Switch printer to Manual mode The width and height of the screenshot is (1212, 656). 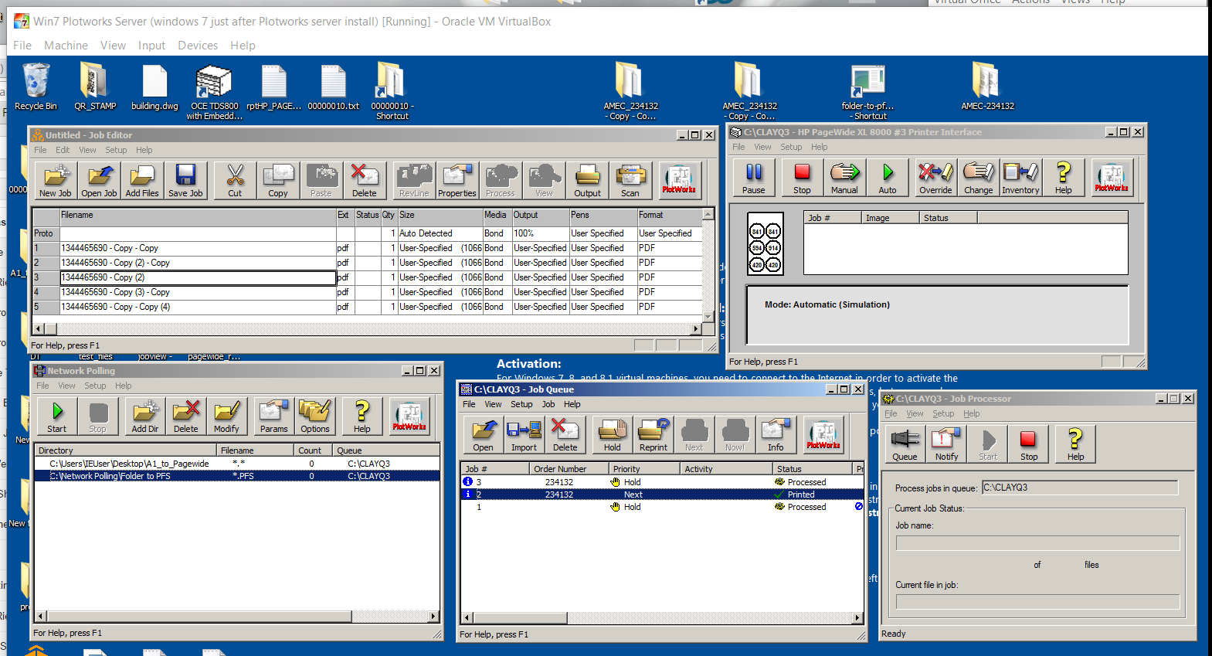click(844, 178)
